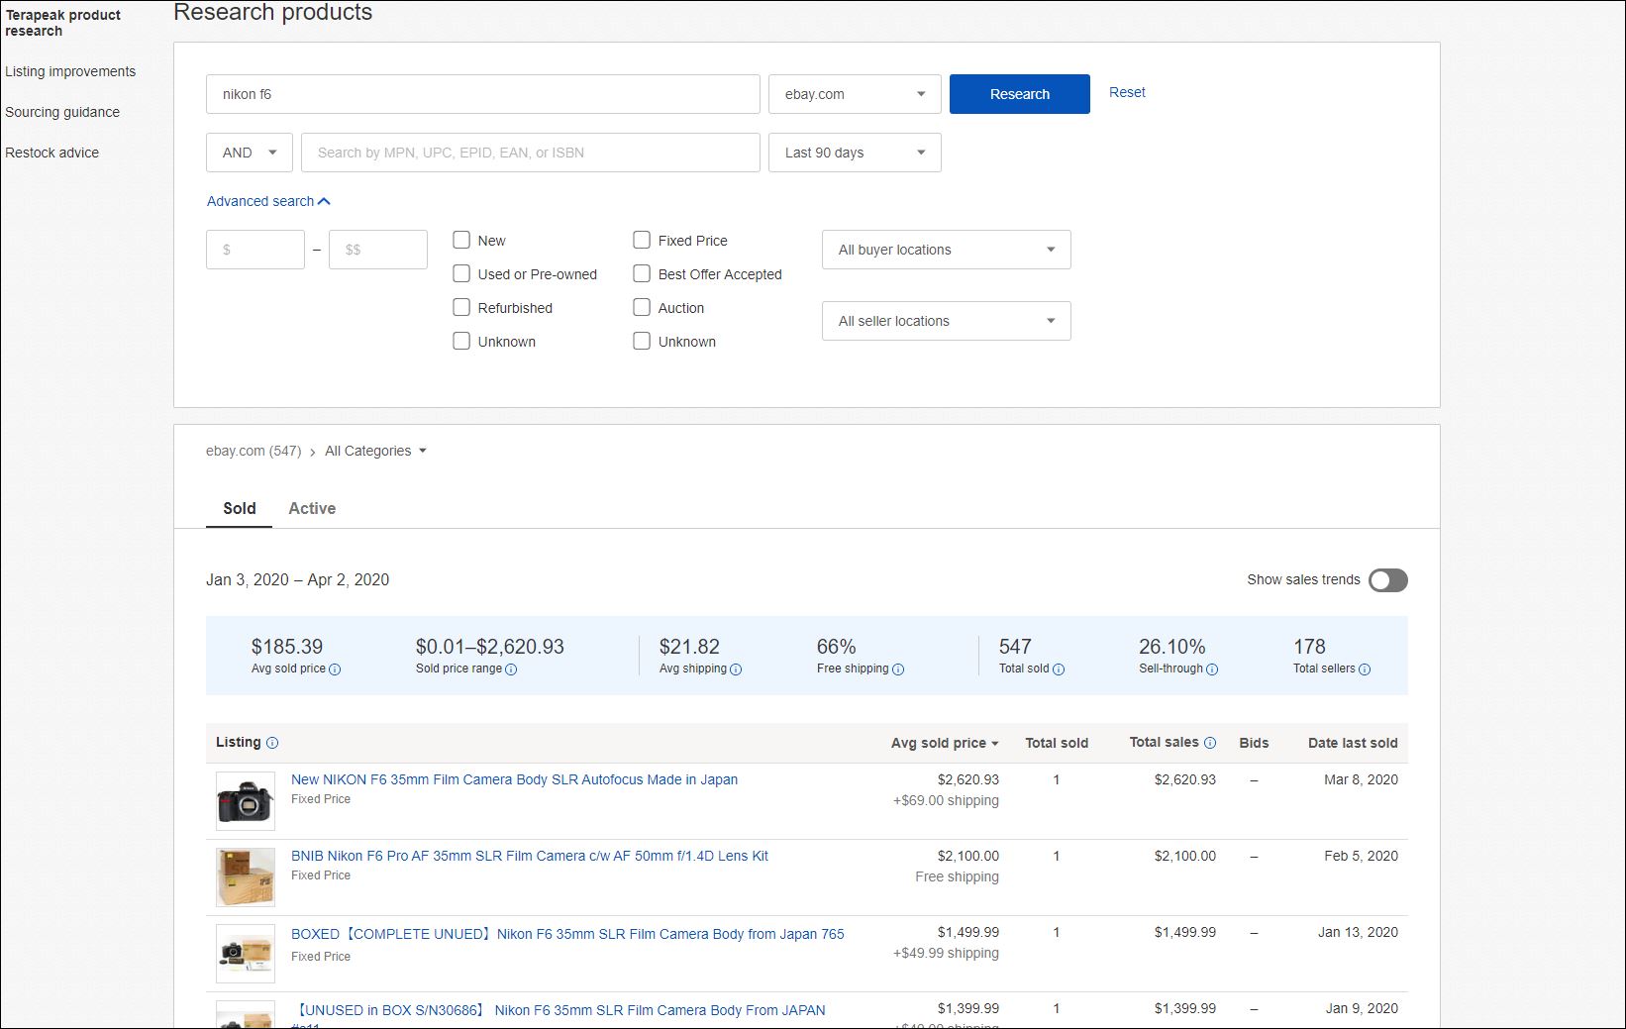This screenshot has height=1029, width=1626.
Task: Expand the All Categories dropdown
Action: [x=375, y=451]
